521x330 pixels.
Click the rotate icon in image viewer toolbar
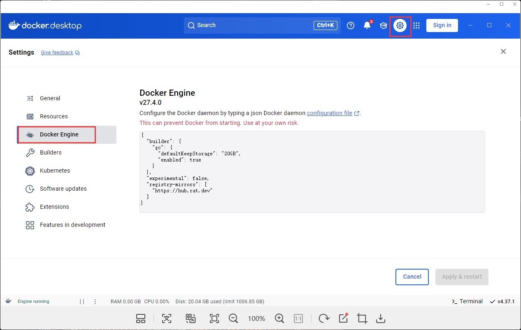tap(324, 318)
